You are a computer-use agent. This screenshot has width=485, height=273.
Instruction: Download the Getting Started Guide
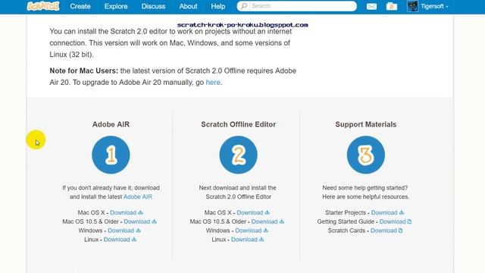[396, 221]
